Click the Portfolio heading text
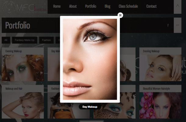The width and height of the screenshot is (186, 122). [x=18, y=25]
